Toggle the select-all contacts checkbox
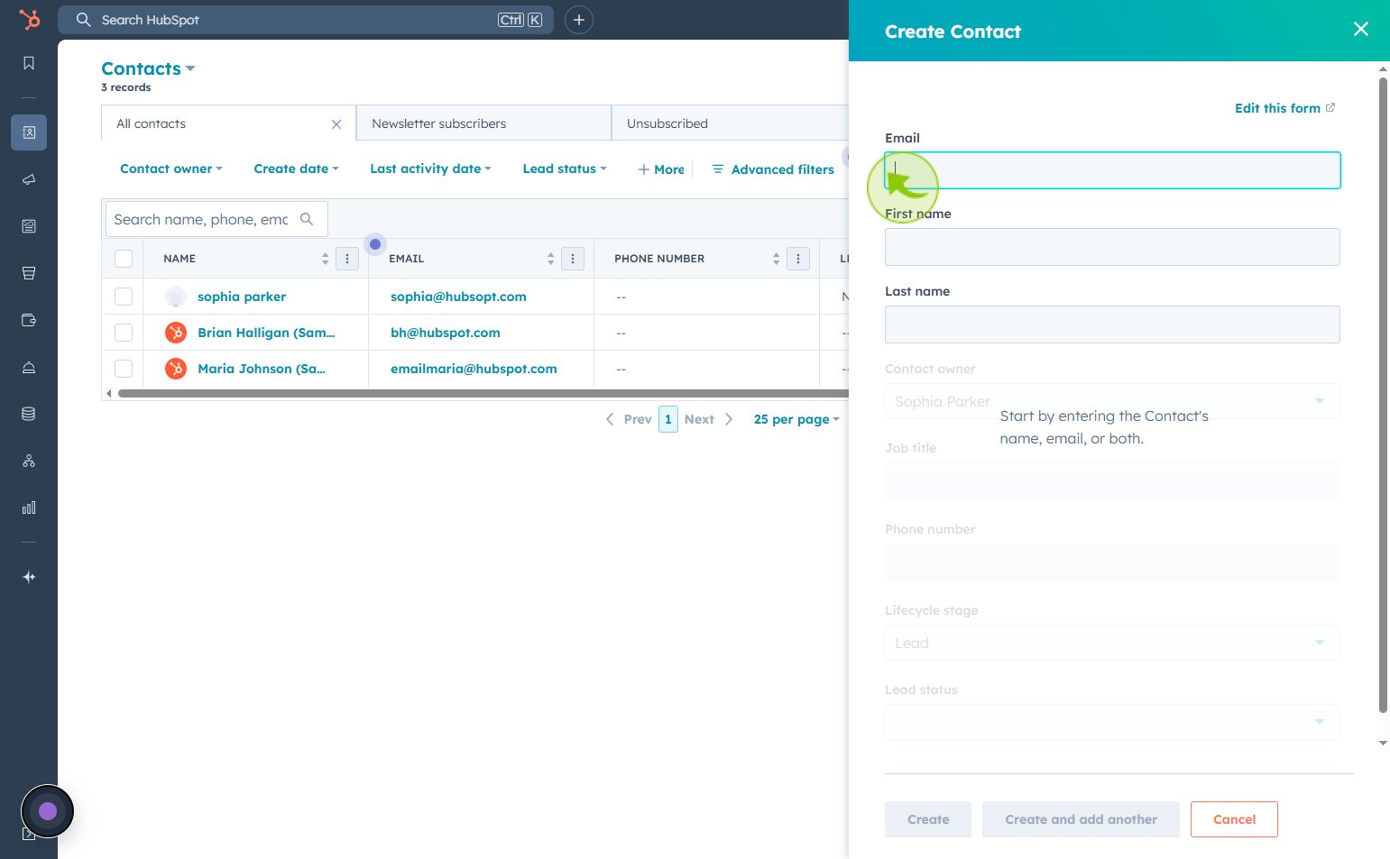 tap(124, 259)
